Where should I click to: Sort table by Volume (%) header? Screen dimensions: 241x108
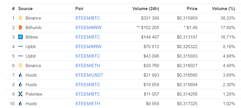pos(223,9)
